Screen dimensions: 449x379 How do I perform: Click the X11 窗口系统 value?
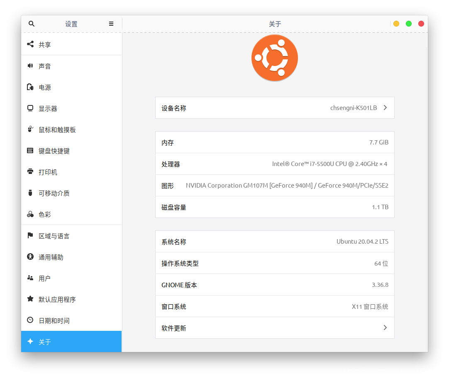coord(370,306)
